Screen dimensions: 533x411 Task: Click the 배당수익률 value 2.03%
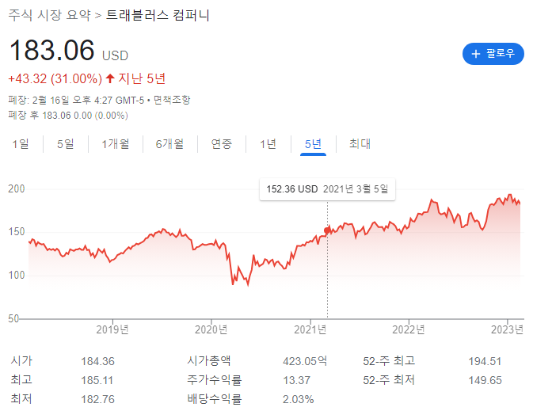(x=299, y=399)
